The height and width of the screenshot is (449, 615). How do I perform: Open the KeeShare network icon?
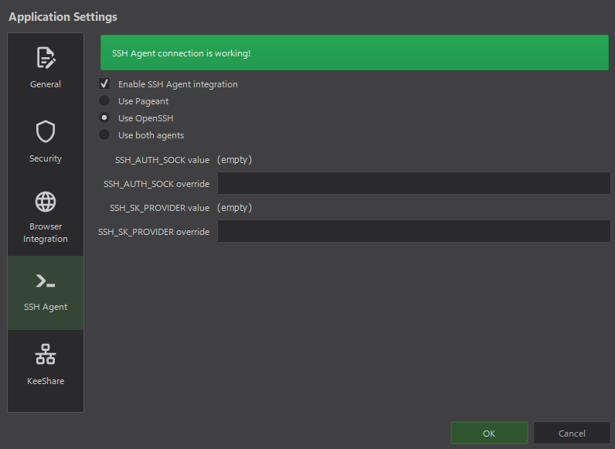click(46, 354)
